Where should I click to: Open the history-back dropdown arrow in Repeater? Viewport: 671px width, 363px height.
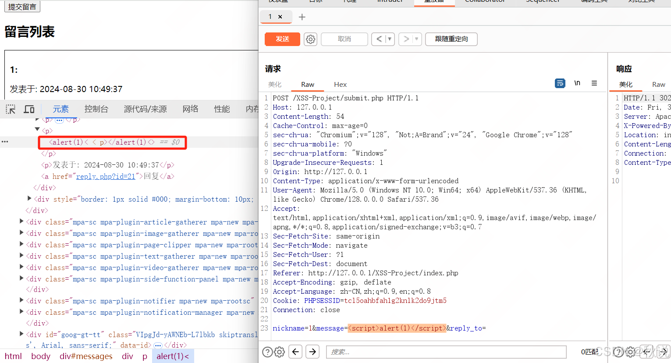coord(390,39)
